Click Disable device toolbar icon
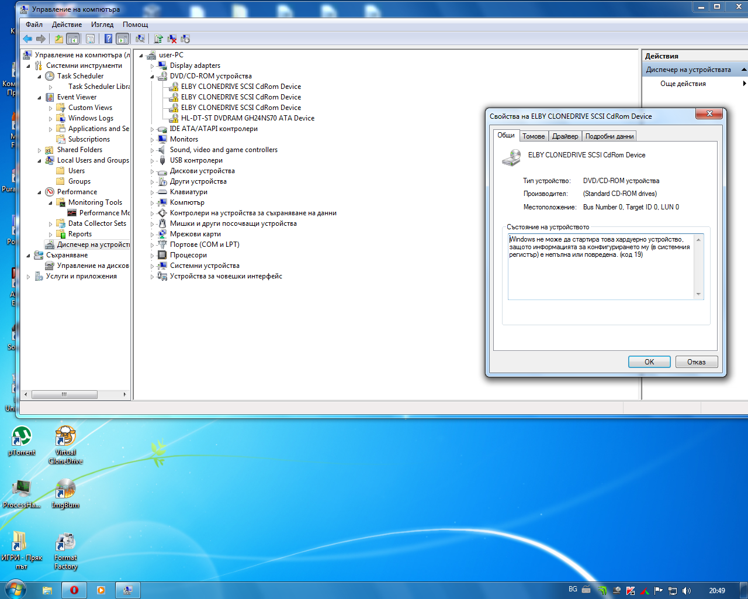748x599 pixels. 185,39
